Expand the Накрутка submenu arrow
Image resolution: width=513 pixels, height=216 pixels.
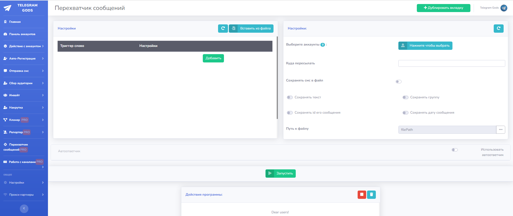(43, 107)
